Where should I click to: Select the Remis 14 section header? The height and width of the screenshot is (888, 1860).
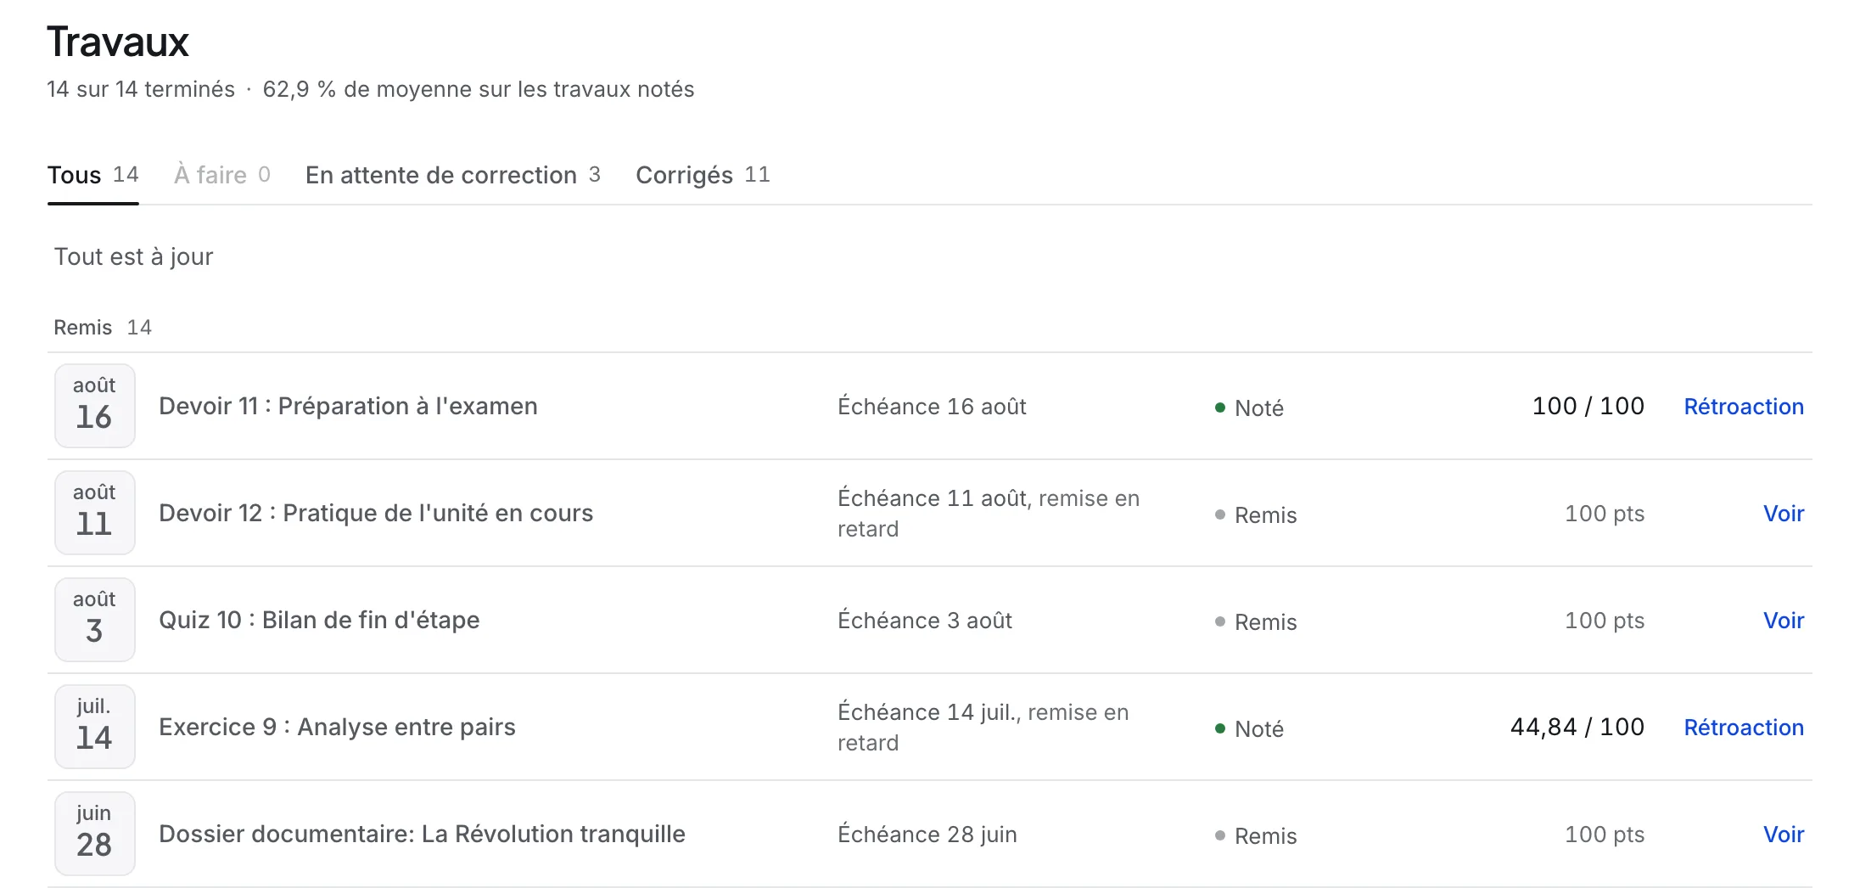(103, 328)
